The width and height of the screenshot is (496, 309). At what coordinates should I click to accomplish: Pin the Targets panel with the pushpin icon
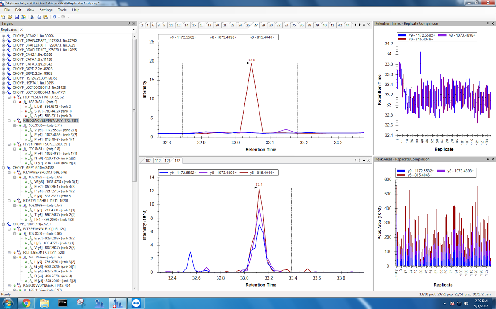coord(129,23)
